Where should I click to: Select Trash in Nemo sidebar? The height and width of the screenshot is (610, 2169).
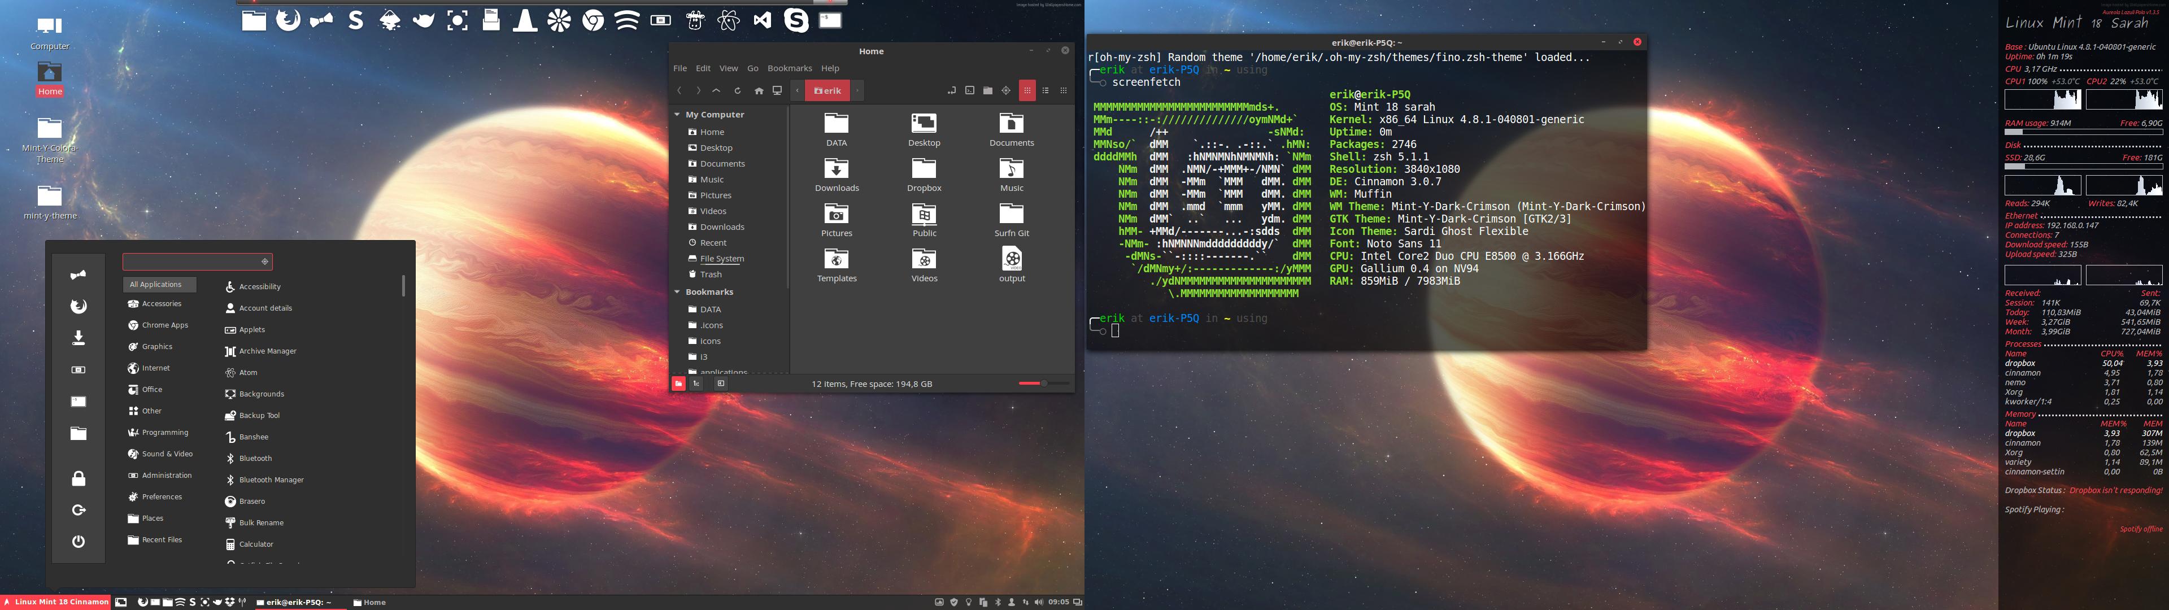coord(705,274)
